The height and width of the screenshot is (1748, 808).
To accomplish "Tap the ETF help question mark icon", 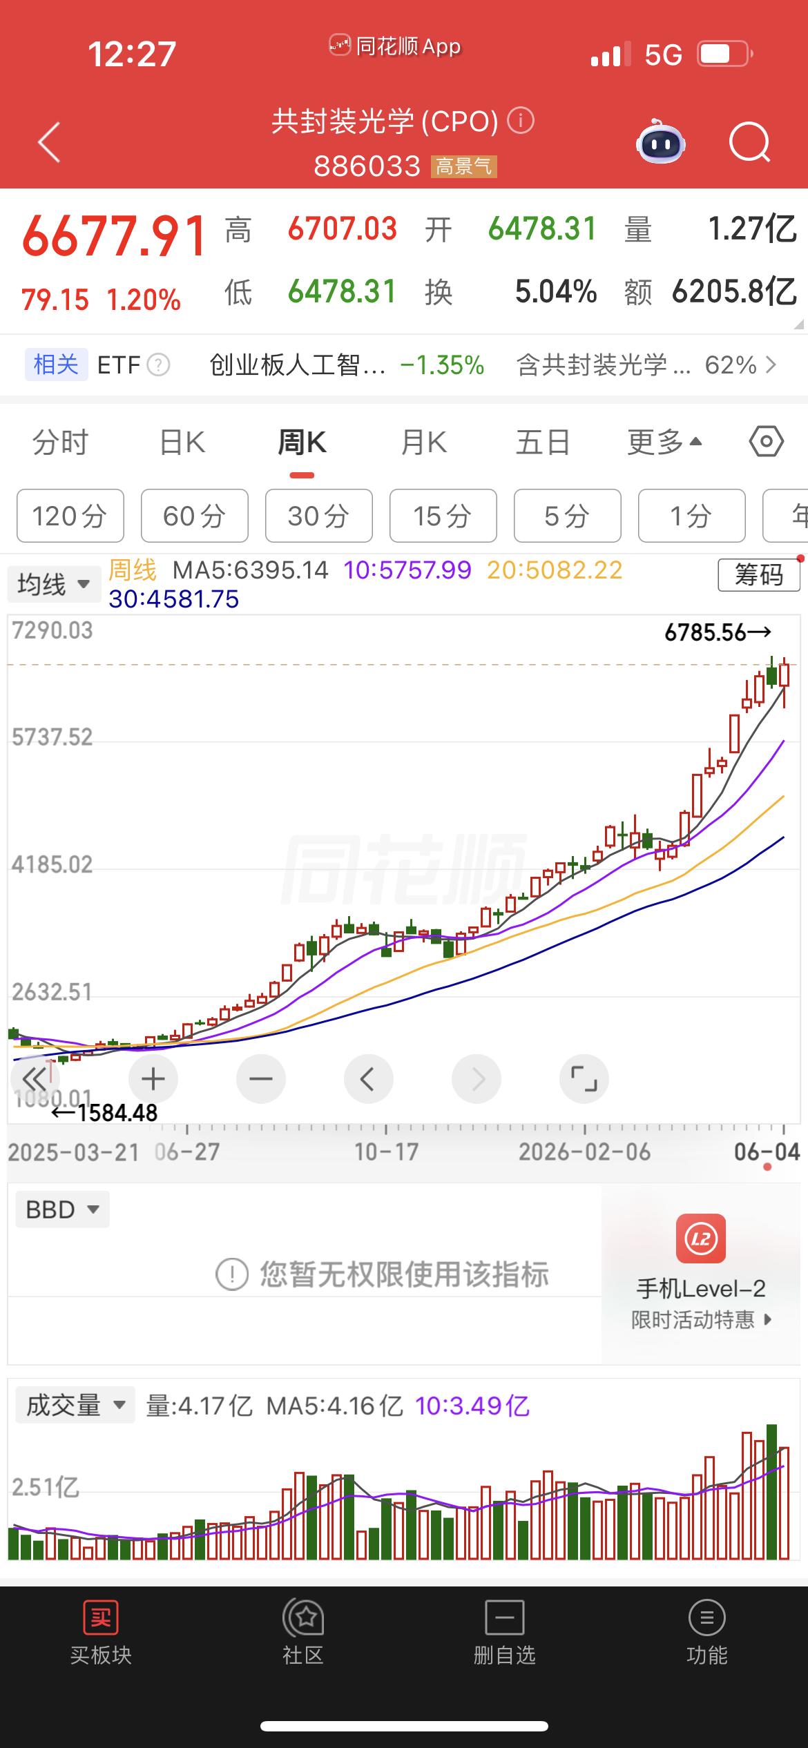I will coord(159,365).
